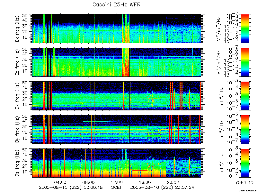Select the Ez frequency spectrogram panel
Image resolution: width=257 pixels, height=192 pixels.
[117, 62]
